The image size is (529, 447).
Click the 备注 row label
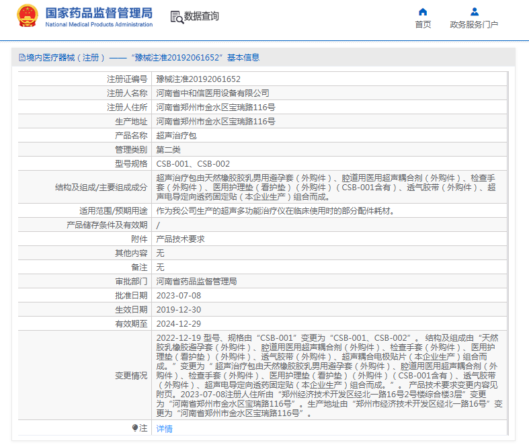139,268
